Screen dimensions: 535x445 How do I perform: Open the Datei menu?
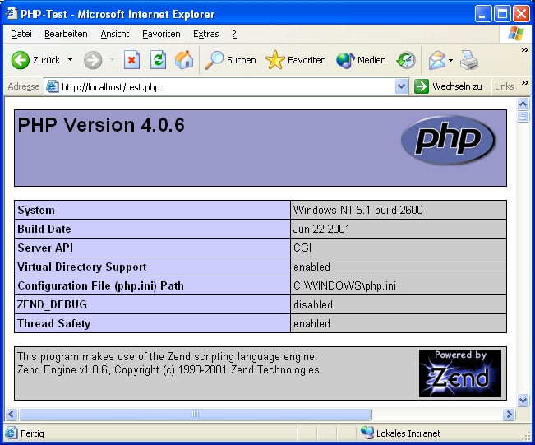pos(21,34)
